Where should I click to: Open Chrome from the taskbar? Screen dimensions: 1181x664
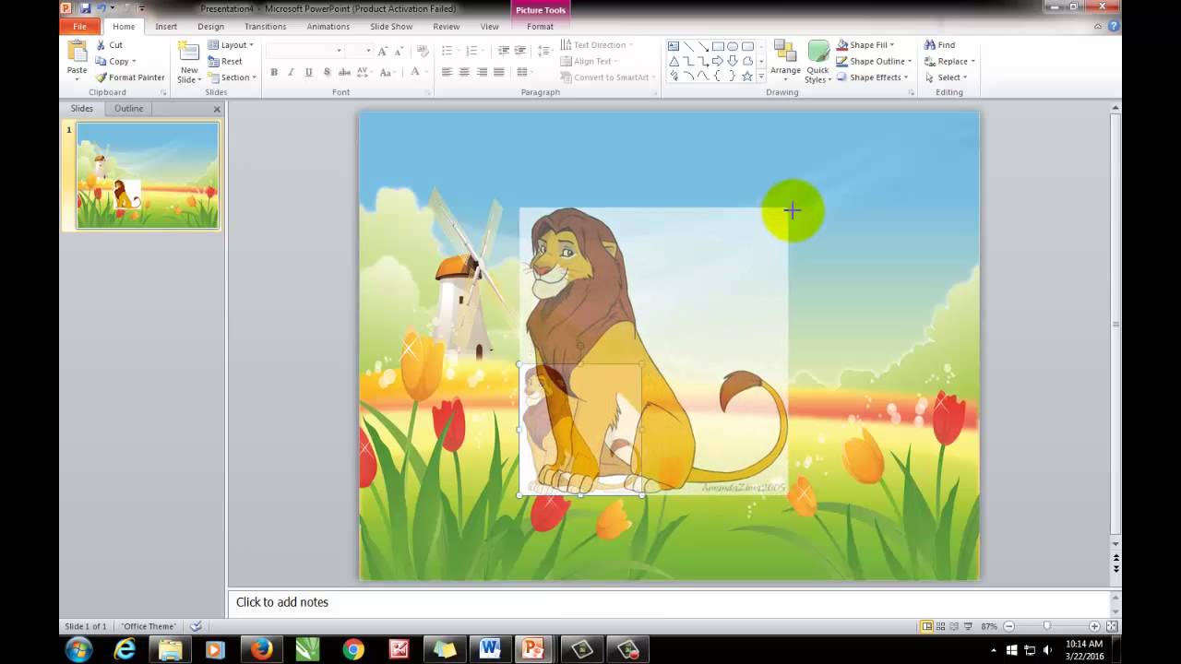point(352,649)
